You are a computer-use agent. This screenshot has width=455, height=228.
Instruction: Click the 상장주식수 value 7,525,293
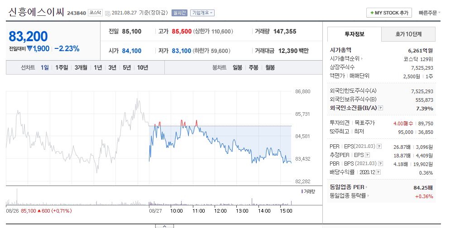(x=422, y=68)
